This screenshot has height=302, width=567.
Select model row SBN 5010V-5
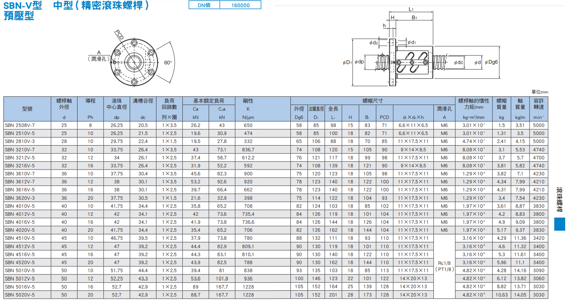pyautogui.click(x=276, y=270)
